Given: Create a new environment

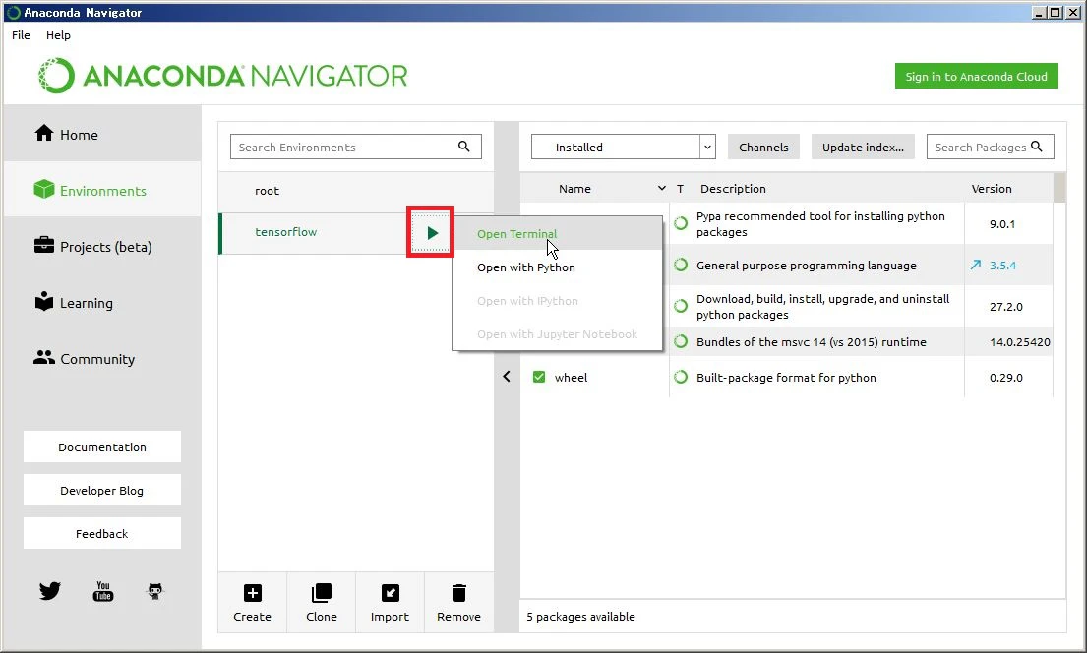Looking at the screenshot, I should click(253, 603).
